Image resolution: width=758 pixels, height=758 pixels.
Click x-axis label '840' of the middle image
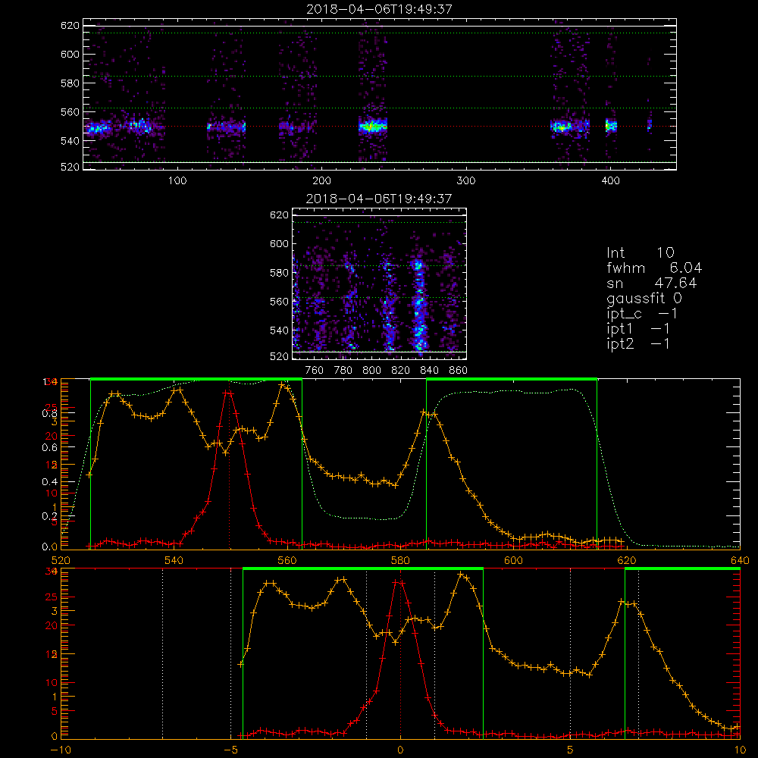[429, 371]
